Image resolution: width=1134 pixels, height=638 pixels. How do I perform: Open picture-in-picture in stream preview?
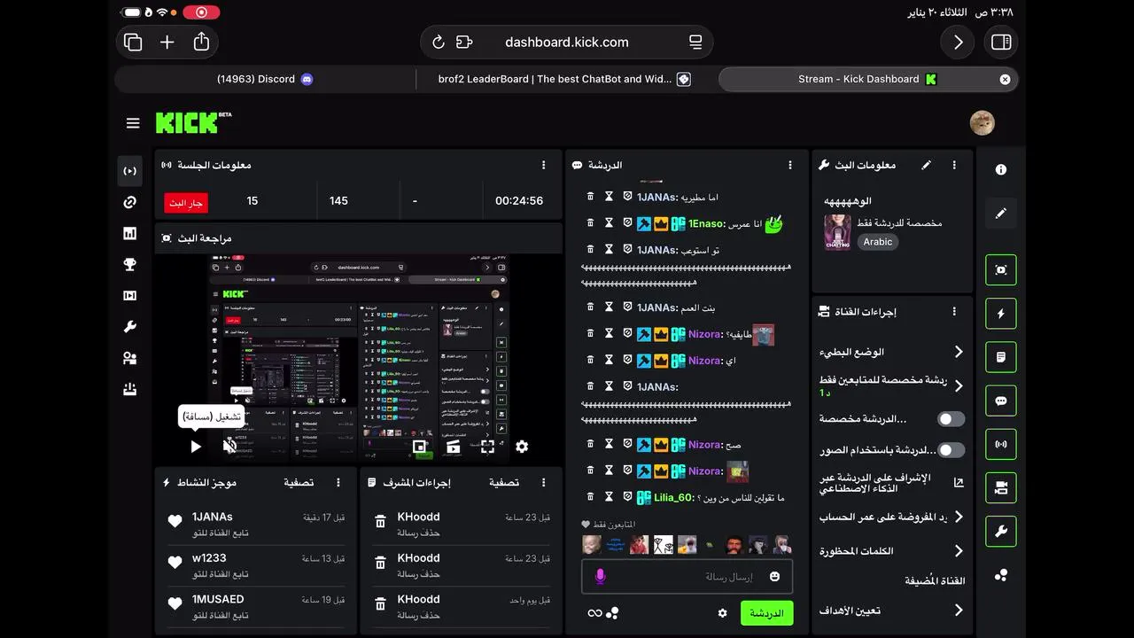click(x=420, y=447)
